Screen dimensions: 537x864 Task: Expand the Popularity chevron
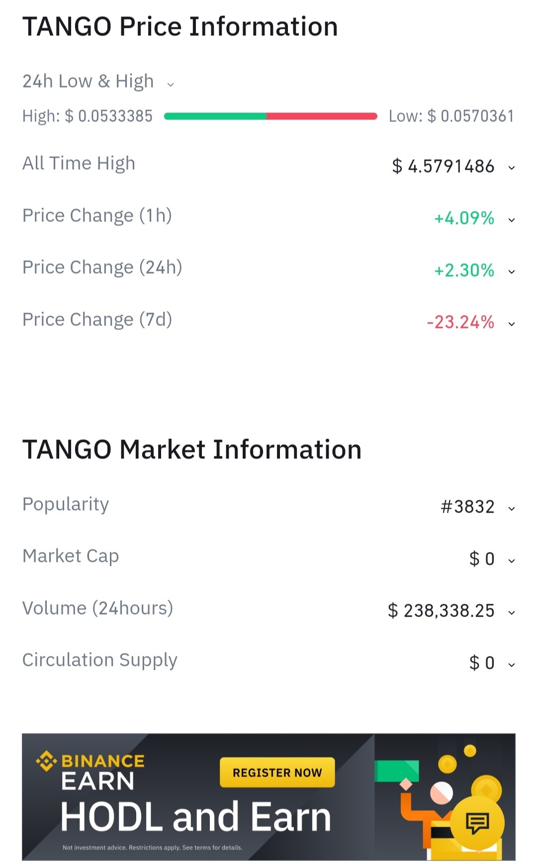pyautogui.click(x=511, y=509)
